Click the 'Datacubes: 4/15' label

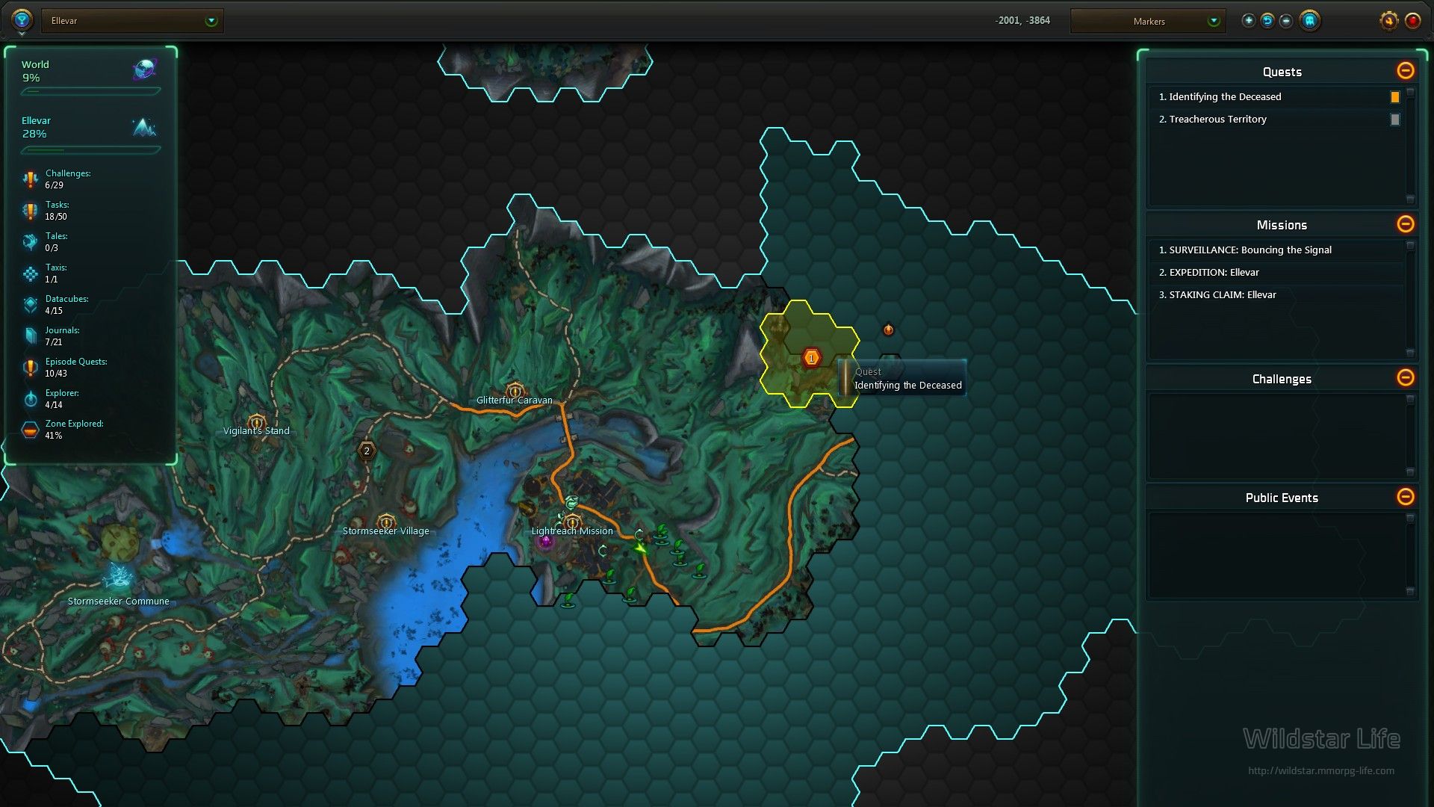click(66, 305)
